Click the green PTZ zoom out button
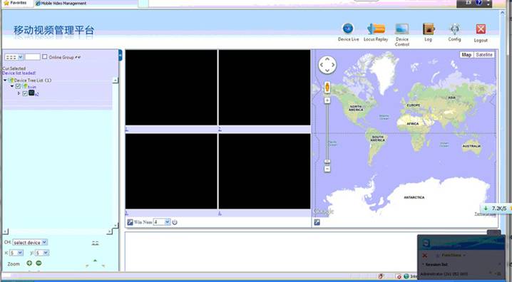This screenshot has height=282, width=512. [x=39, y=263]
